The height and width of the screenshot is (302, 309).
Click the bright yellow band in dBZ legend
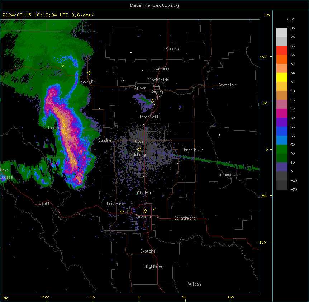(x=282, y=77)
